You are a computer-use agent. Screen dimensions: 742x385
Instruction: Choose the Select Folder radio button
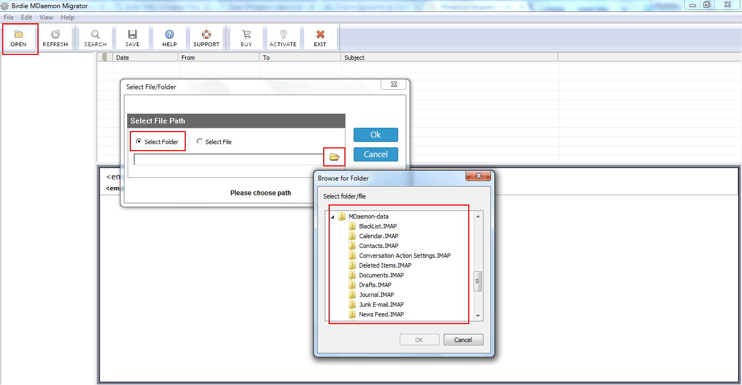(x=139, y=141)
